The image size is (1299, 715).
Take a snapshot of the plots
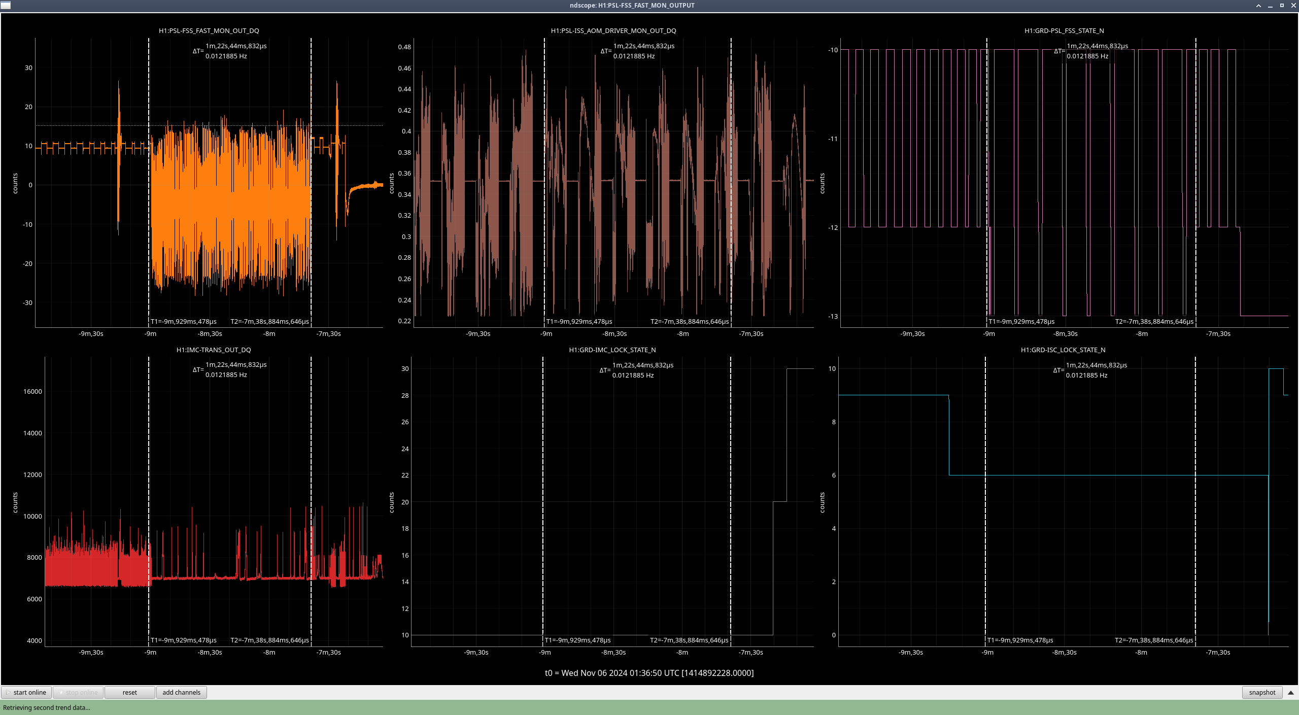coord(1262,692)
